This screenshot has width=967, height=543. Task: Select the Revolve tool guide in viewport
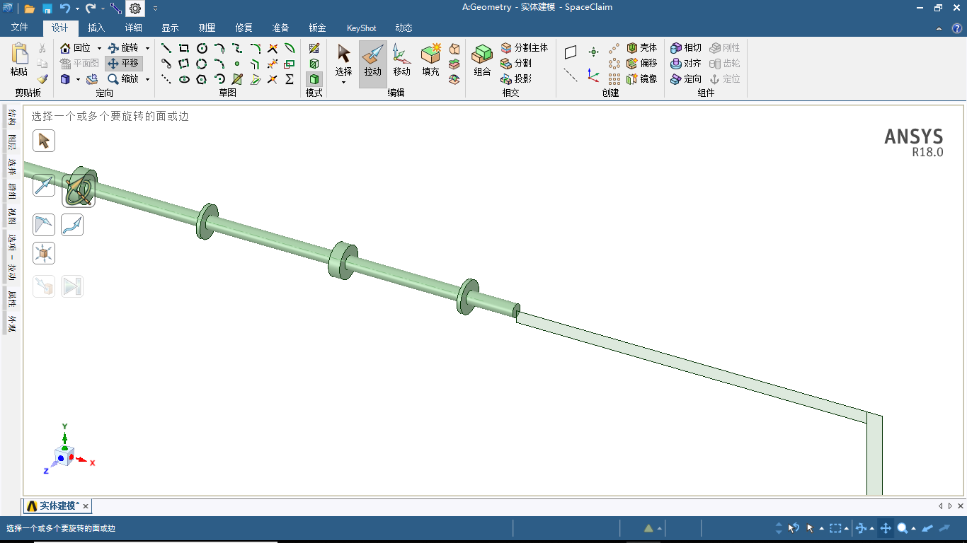click(79, 191)
